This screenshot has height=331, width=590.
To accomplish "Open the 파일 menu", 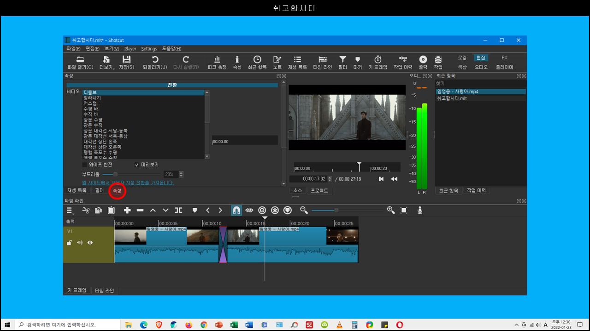I will [73, 49].
